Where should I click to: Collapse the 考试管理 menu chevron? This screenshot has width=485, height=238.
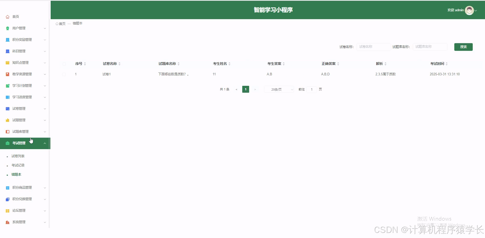[x=45, y=143]
